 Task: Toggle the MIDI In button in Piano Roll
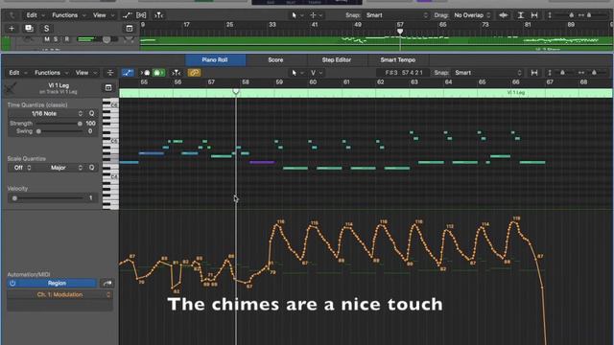click(x=146, y=73)
